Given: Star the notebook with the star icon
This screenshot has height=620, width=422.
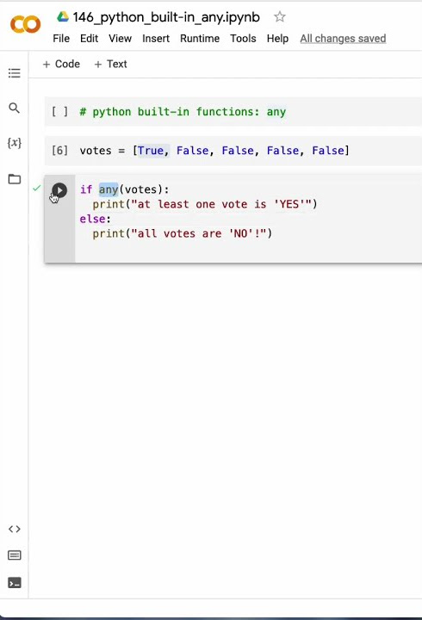Looking at the screenshot, I should pos(280,16).
